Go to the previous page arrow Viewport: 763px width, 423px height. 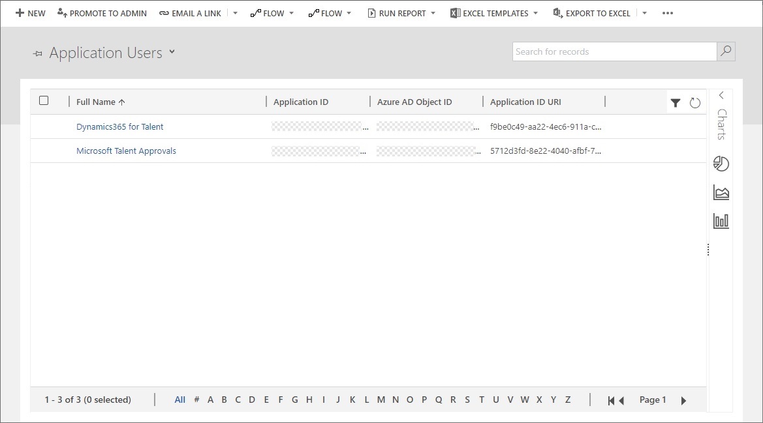tap(621, 401)
